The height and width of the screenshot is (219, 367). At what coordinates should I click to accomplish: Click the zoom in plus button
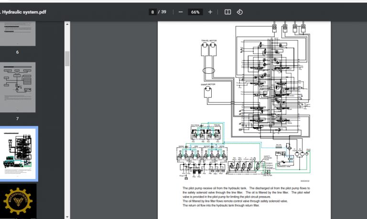[x=210, y=12]
